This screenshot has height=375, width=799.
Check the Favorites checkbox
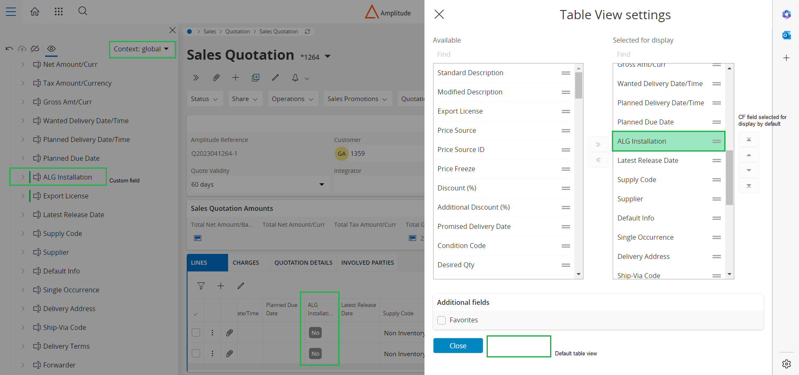pos(441,320)
